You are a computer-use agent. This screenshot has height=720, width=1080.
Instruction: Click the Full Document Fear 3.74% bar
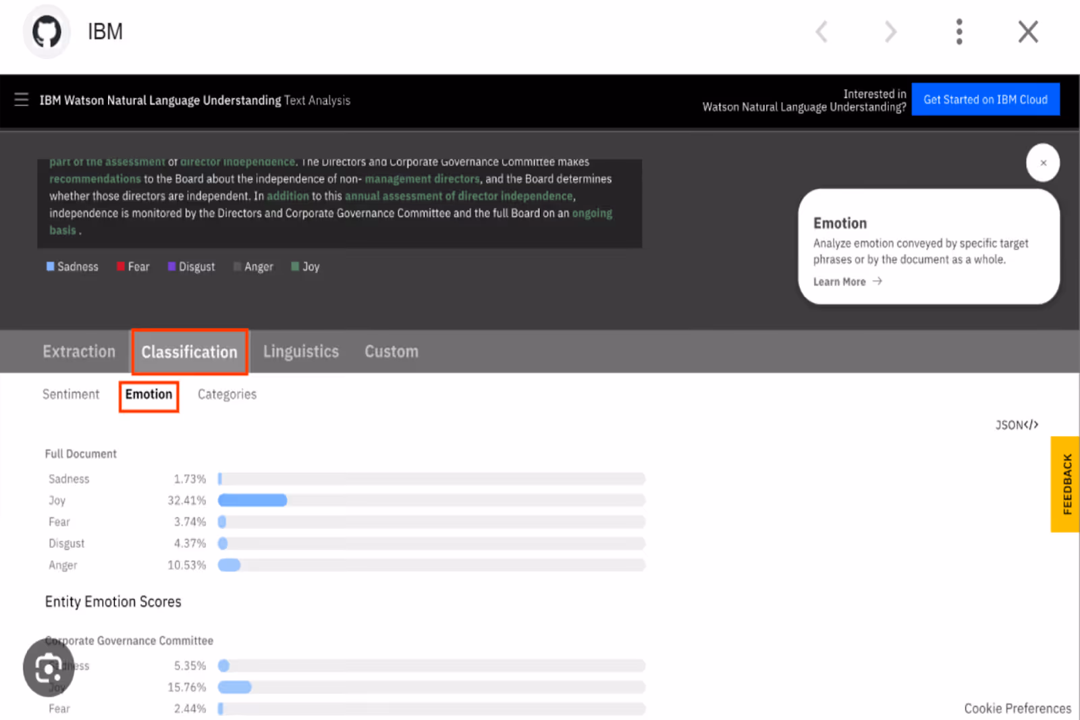tap(431, 522)
